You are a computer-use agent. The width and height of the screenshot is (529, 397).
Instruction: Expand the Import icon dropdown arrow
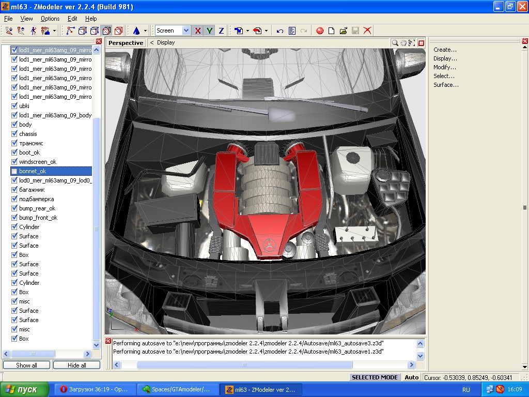pyautogui.click(x=247, y=30)
